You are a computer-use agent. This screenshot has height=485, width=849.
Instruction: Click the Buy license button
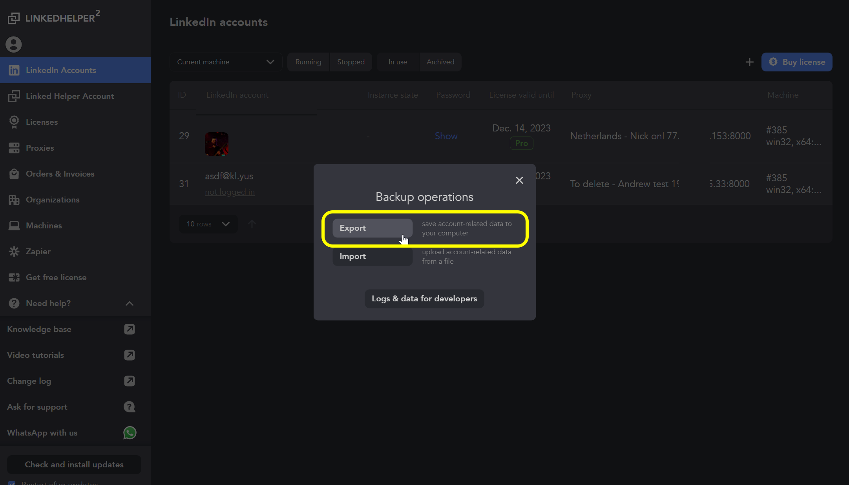click(x=797, y=62)
